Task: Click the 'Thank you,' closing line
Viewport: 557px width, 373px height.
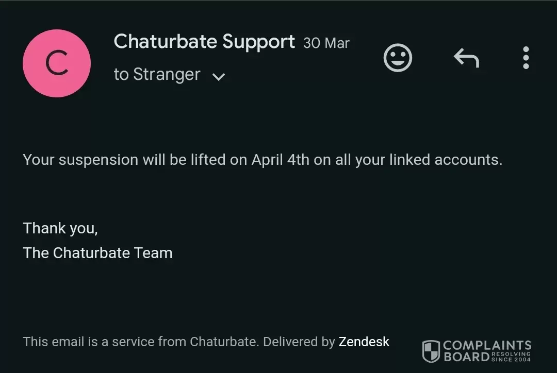Action: (x=60, y=228)
